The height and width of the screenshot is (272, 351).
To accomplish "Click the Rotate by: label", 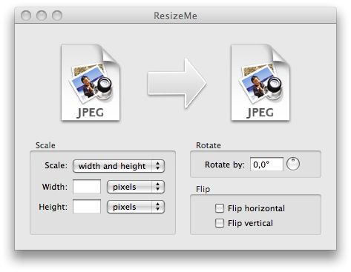I will 225,165.
